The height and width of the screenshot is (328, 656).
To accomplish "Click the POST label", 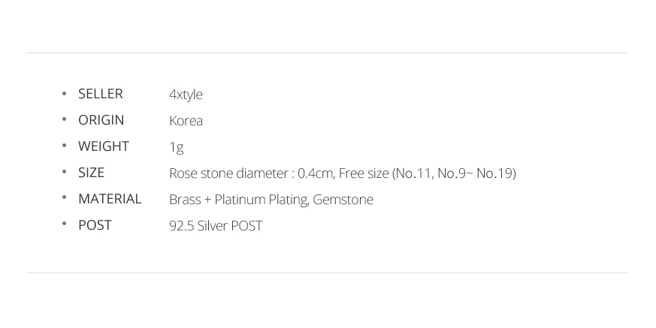I will (95, 225).
